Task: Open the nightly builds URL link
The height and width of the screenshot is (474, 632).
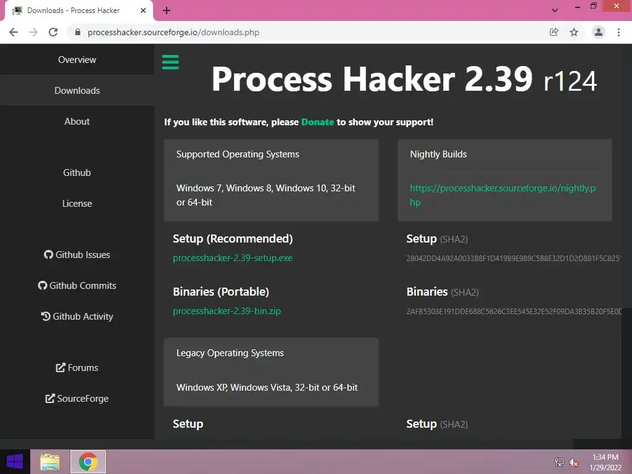Action: pos(502,195)
